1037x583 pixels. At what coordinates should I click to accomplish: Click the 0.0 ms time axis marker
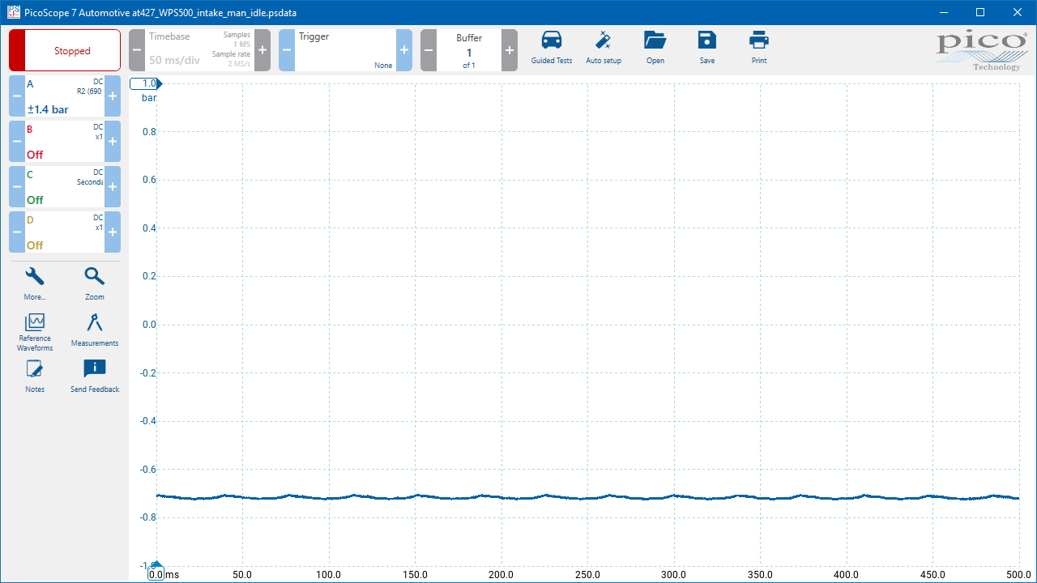tap(156, 574)
